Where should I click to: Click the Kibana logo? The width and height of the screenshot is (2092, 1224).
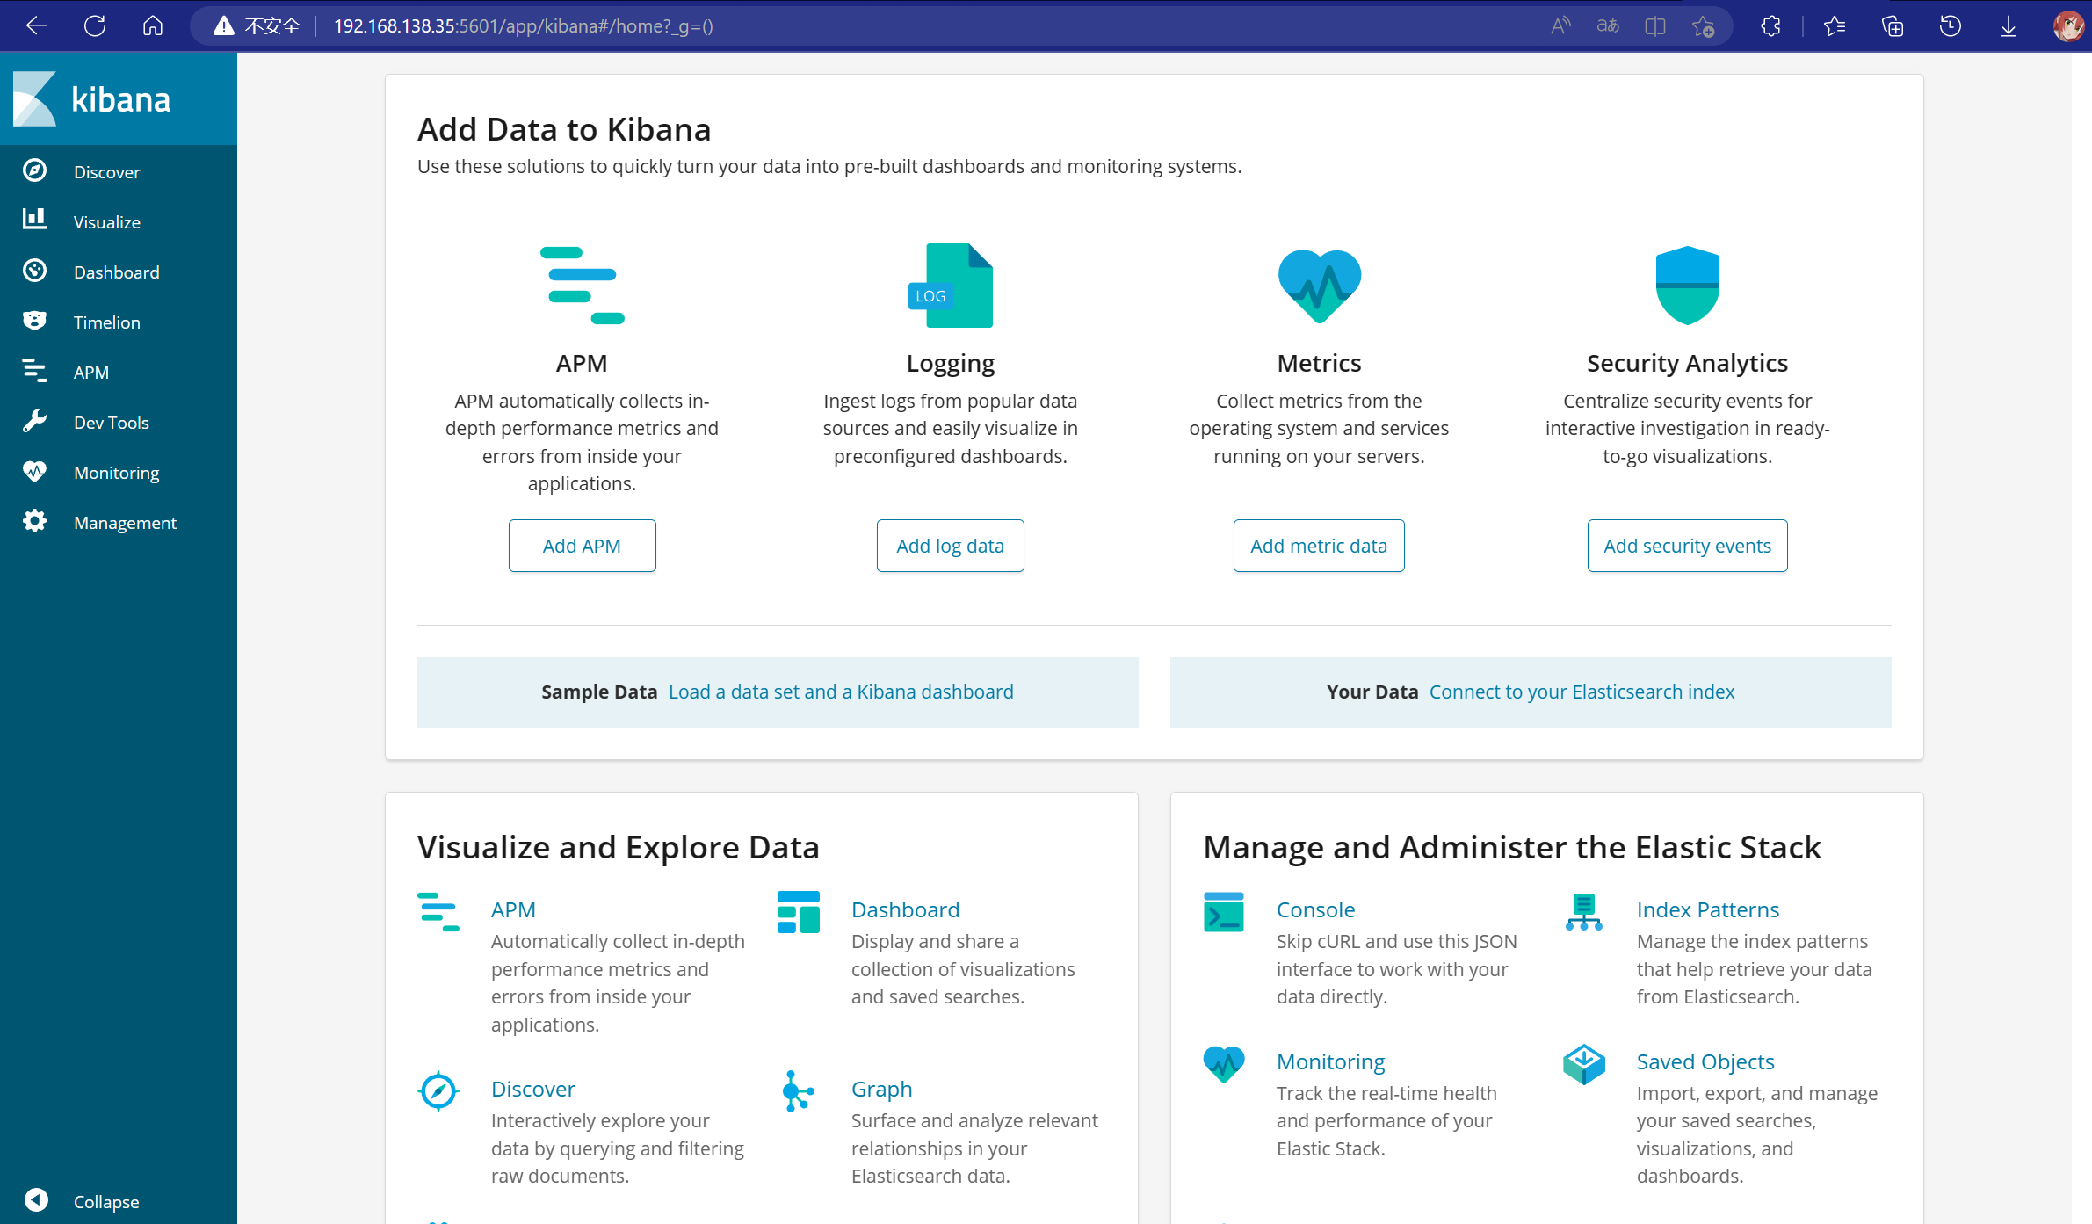point(92,99)
